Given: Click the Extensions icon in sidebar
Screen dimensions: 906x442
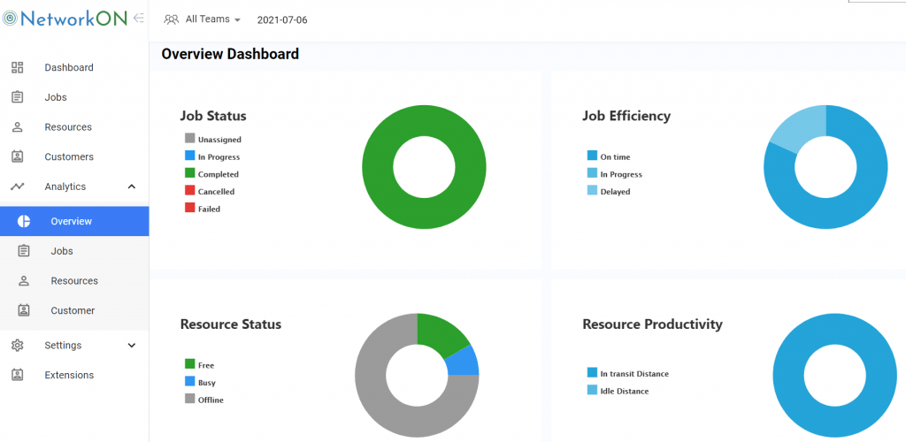Looking at the screenshot, I should [17, 375].
